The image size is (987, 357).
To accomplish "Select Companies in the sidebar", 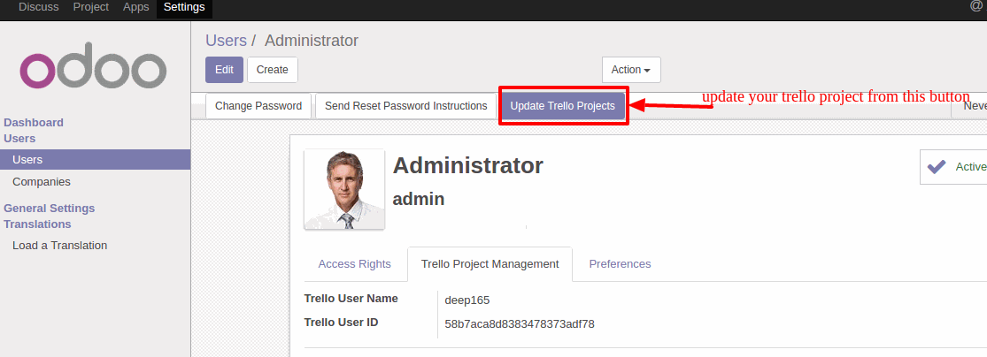I will pos(42,182).
